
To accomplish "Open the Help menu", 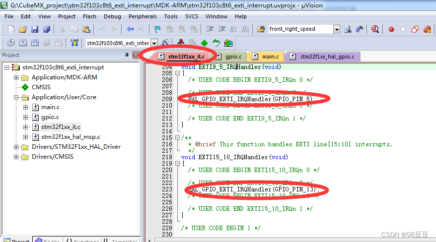I will pyautogui.click(x=240, y=16).
